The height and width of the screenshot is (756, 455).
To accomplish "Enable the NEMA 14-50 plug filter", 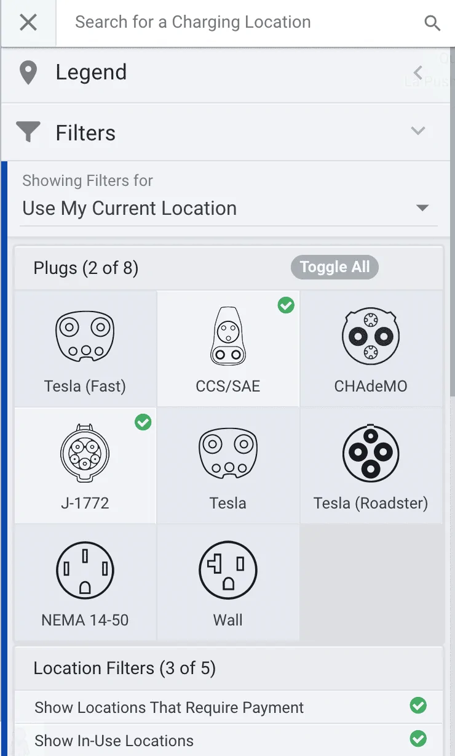I will pos(85,571).
